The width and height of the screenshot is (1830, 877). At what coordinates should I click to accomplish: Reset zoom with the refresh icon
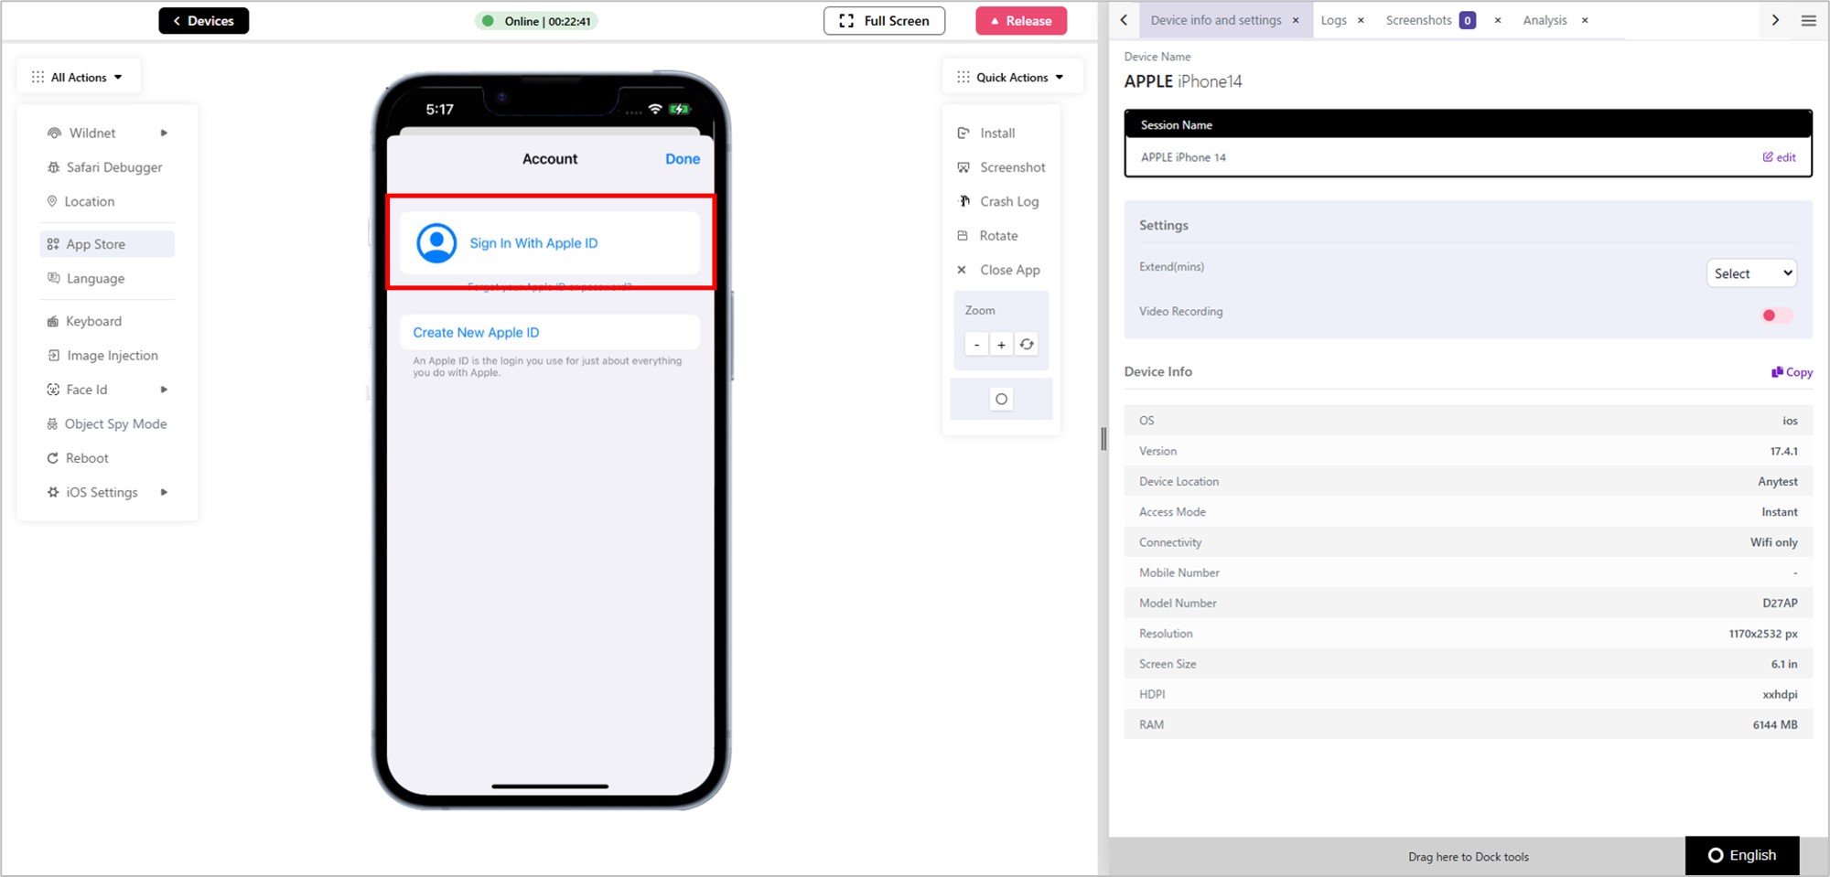tap(1027, 345)
